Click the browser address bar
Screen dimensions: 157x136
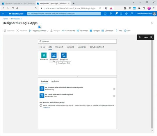tap(70, 8)
